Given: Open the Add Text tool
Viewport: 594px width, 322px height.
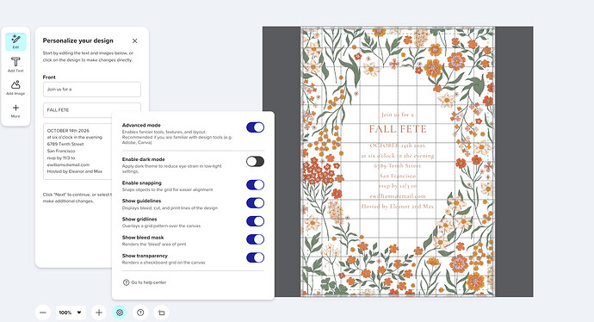Looking at the screenshot, I should tap(15, 65).
